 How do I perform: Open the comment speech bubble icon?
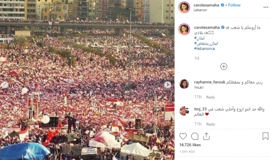click(195, 136)
